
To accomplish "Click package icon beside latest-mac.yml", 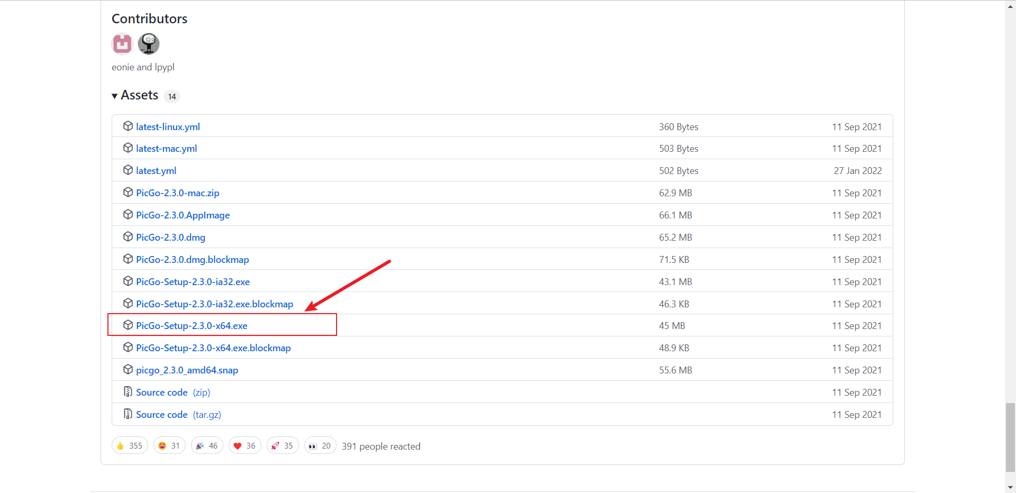I will click(x=128, y=148).
